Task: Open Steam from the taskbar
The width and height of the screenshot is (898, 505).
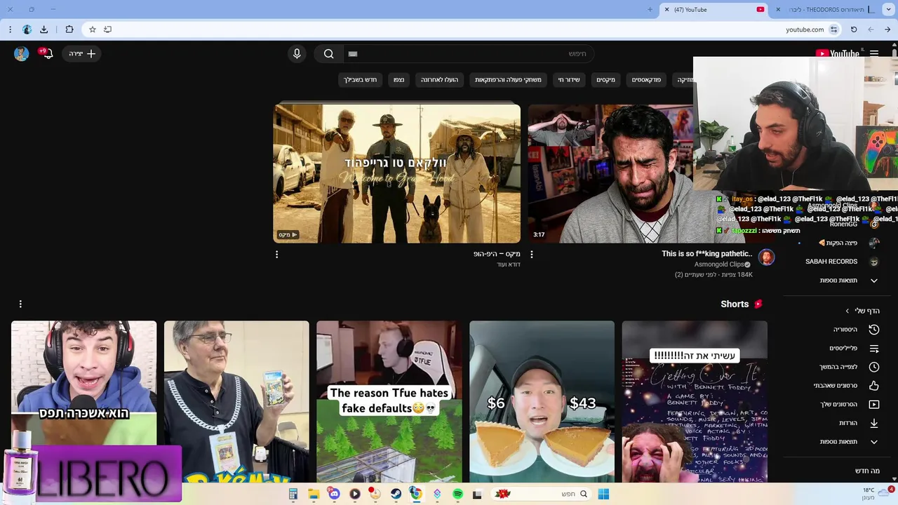Action: tap(396, 494)
